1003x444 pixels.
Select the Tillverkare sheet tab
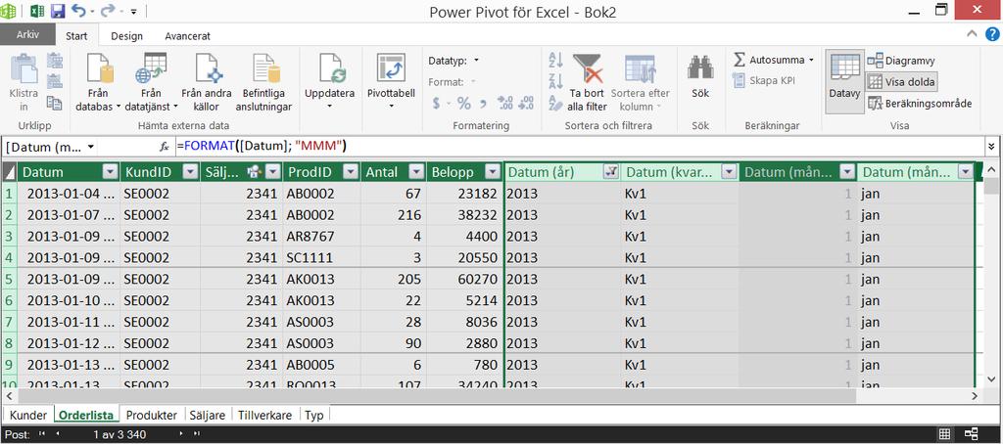264,416
